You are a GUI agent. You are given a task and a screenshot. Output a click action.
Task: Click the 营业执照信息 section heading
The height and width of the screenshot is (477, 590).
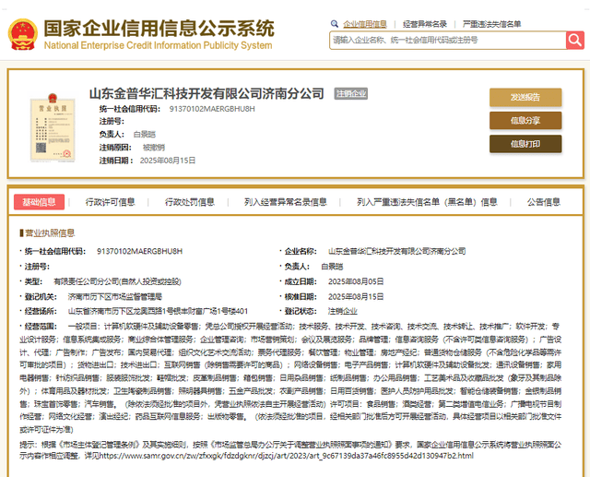(50, 233)
